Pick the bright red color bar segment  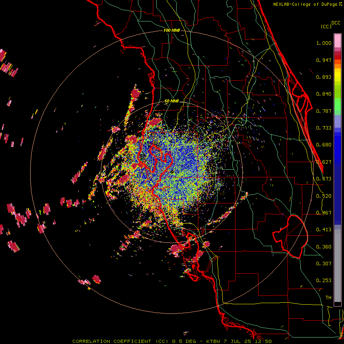click(338, 57)
